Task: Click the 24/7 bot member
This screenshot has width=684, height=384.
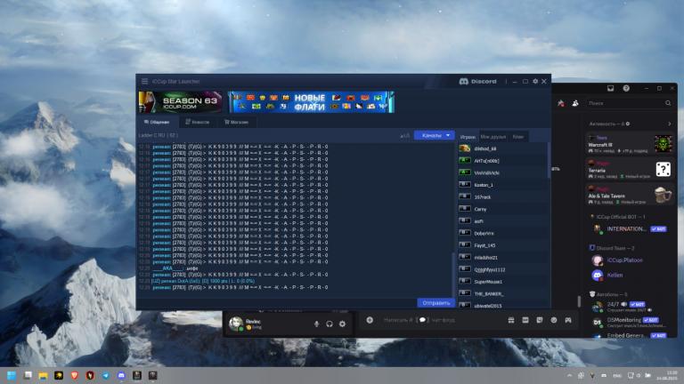Action: click(x=630, y=307)
